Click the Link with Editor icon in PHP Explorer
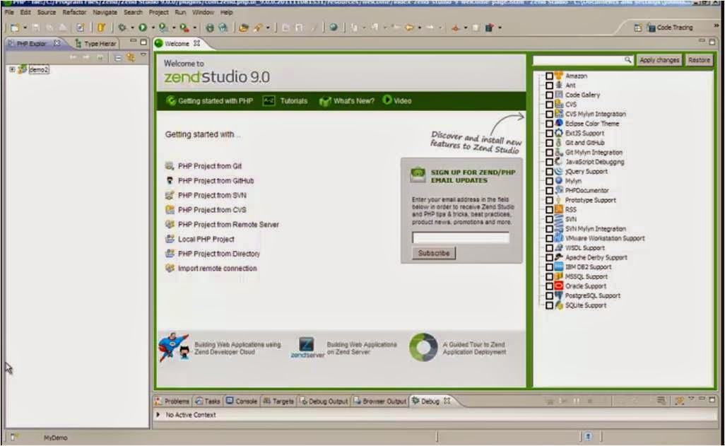Image resolution: width=725 pixels, height=446 pixels. (x=131, y=58)
